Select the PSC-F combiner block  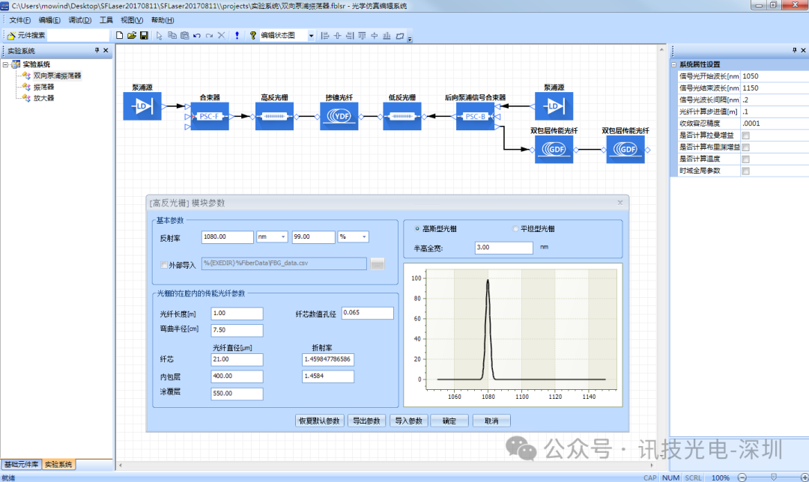click(210, 116)
